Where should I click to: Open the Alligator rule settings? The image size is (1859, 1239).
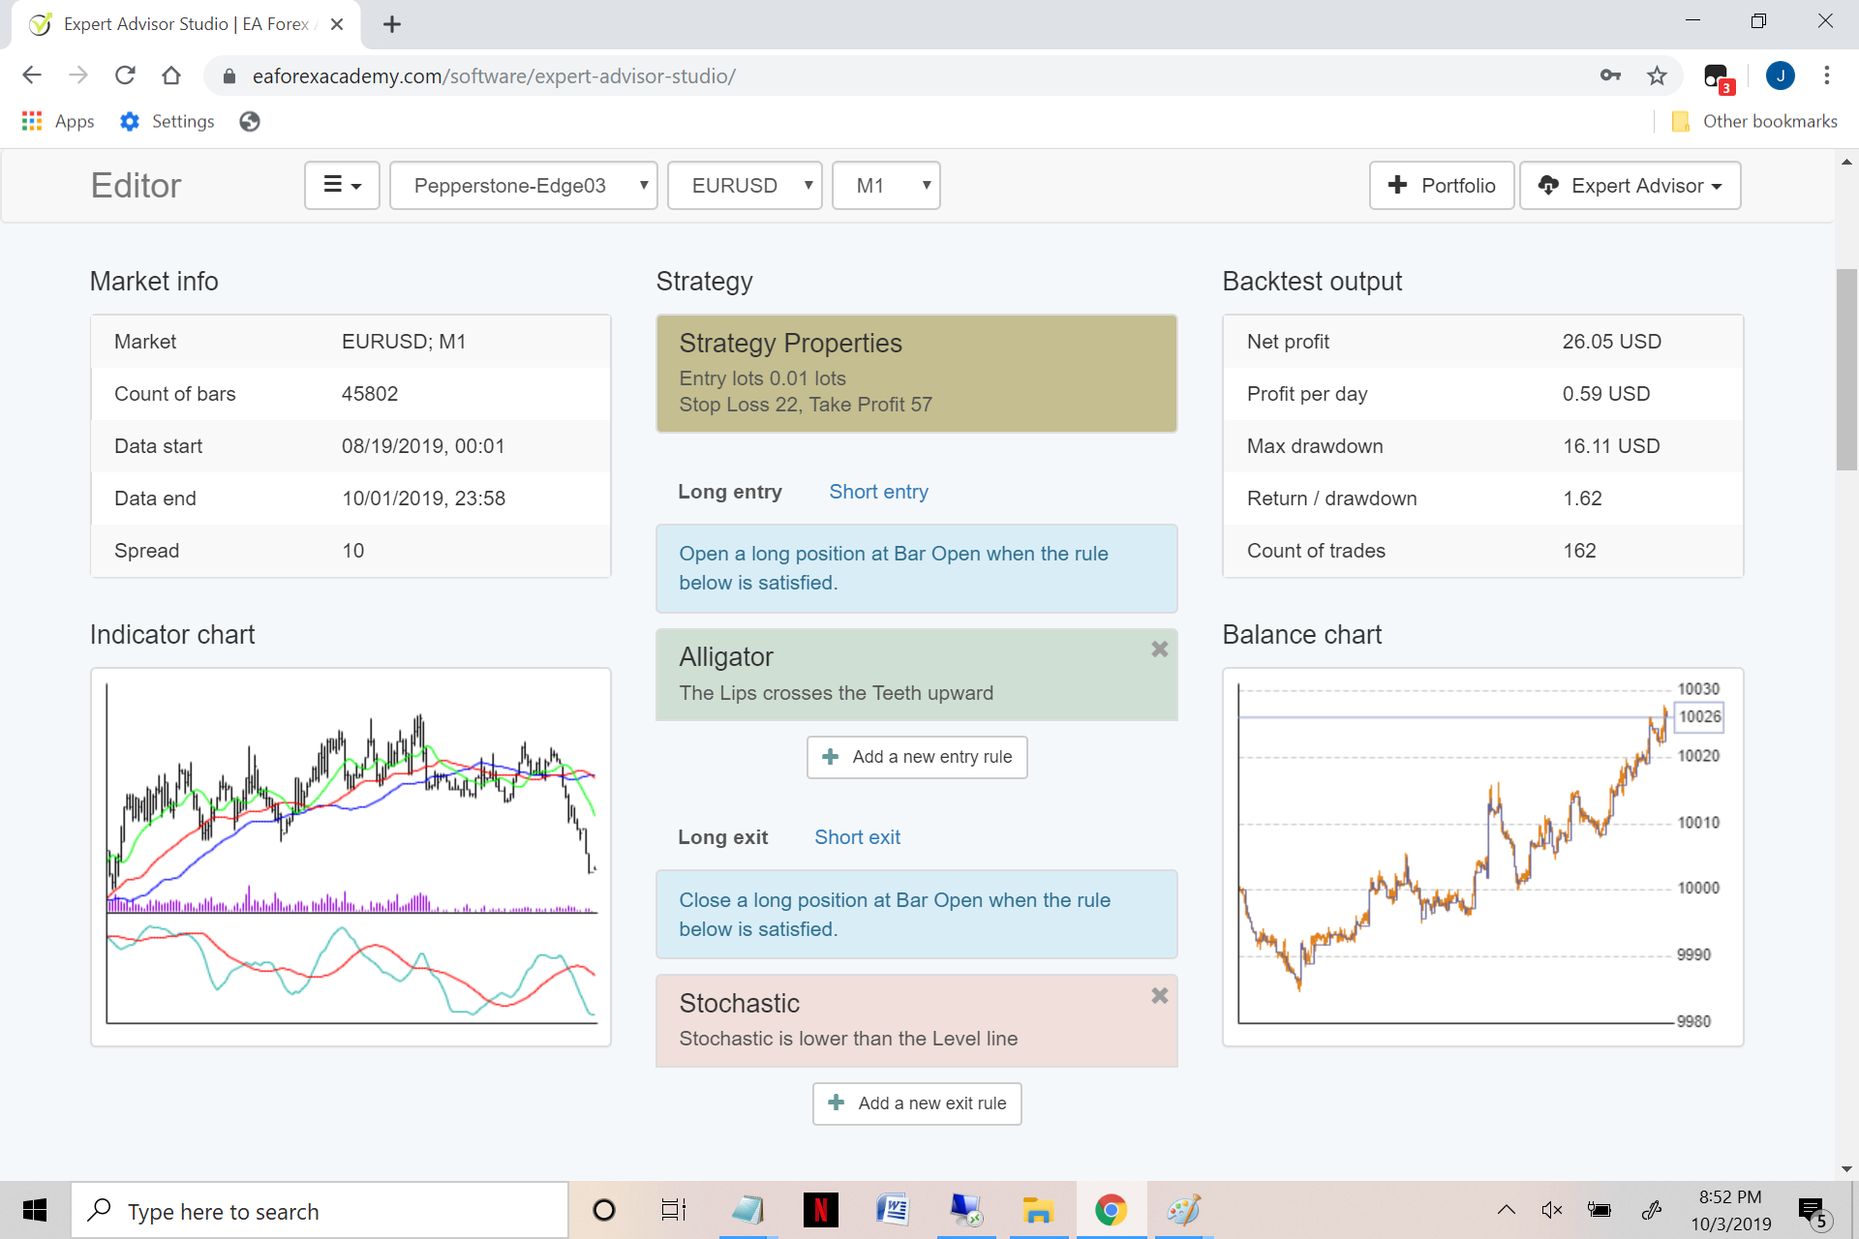(916, 675)
